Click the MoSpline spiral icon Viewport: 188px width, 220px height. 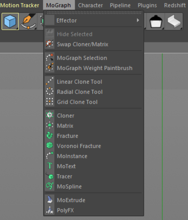click(50, 186)
